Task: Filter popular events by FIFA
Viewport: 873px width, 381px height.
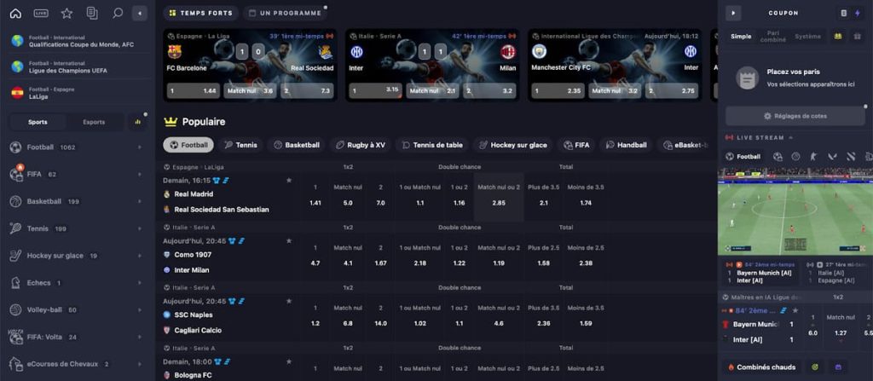Action: [x=576, y=145]
